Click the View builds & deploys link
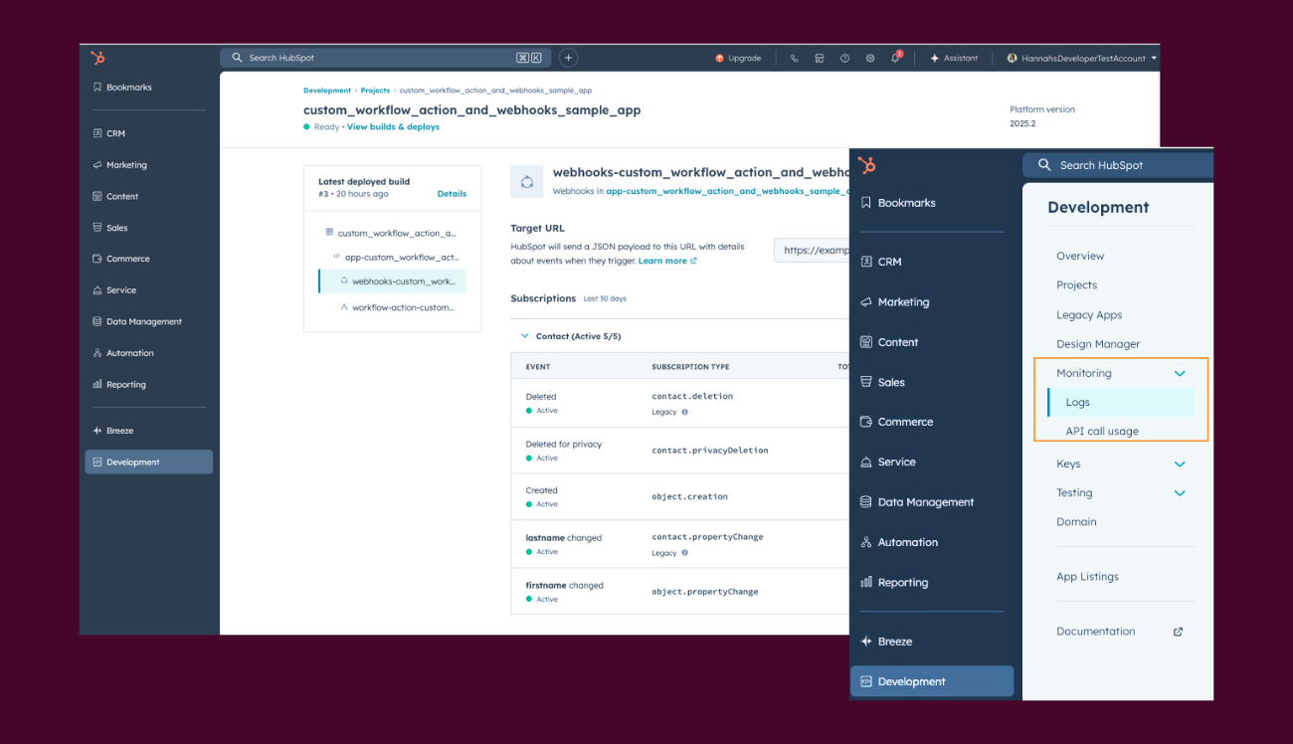The image size is (1293, 744). (393, 127)
